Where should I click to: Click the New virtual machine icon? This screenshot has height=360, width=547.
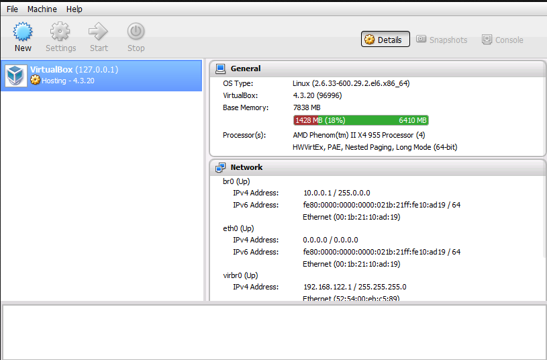[x=23, y=32]
